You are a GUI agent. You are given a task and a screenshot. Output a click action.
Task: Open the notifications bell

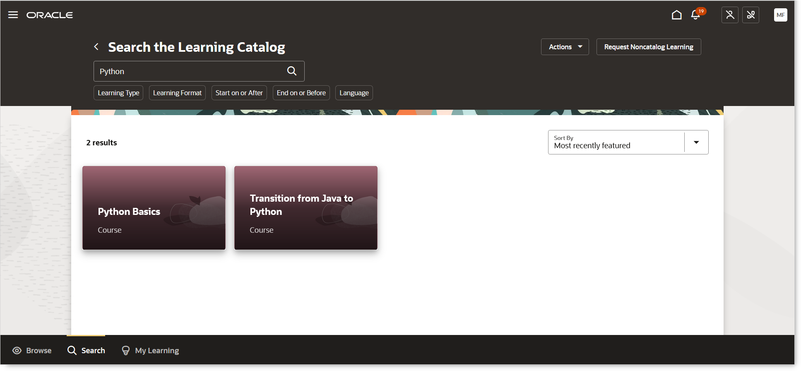point(696,15)
